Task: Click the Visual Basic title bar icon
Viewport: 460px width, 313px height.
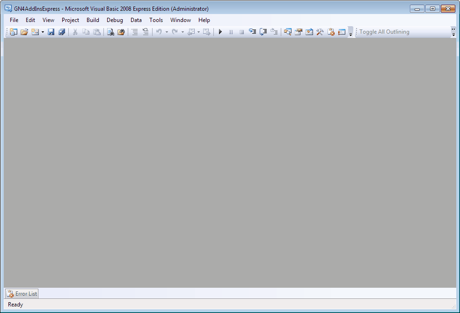Action: click(8, 8)
